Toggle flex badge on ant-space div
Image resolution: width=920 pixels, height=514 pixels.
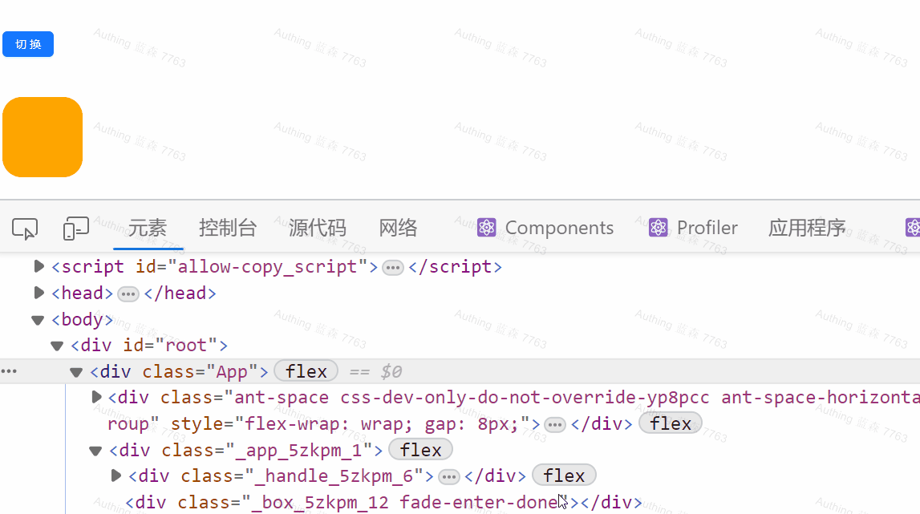(x=670, y=423)
